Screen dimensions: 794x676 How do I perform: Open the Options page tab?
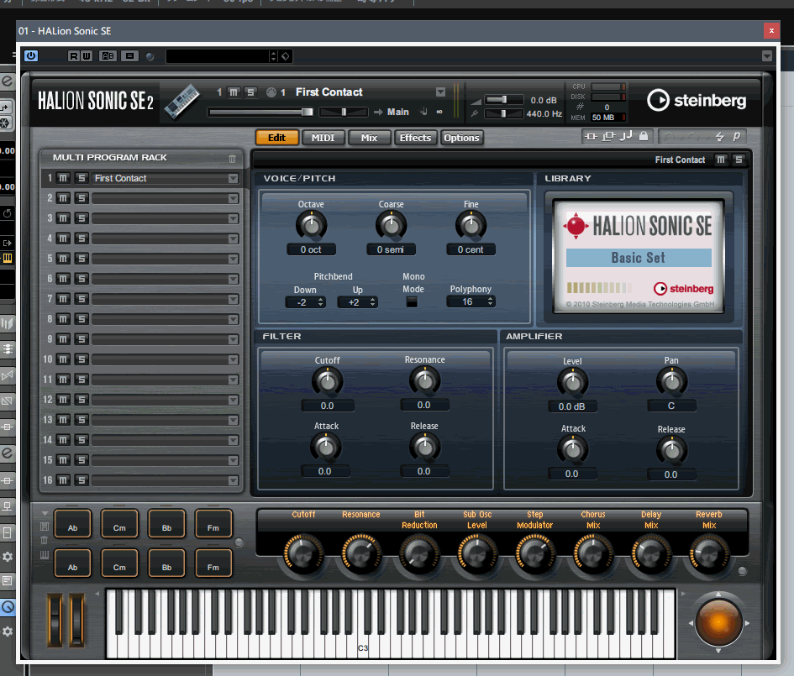(x=461, y=138)
